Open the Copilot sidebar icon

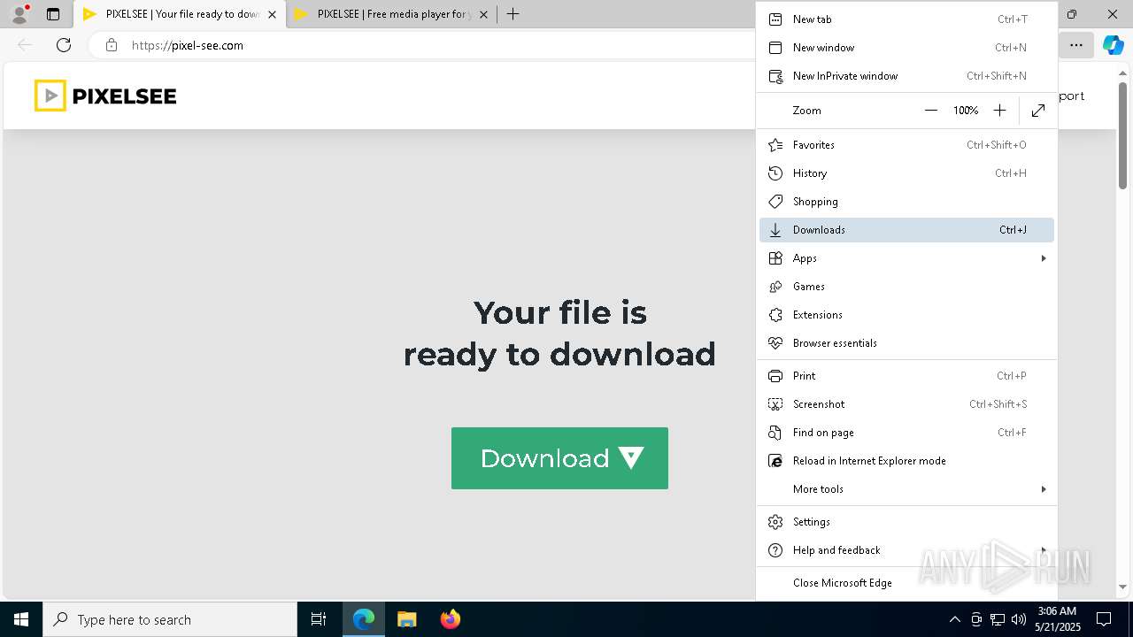coord(1113,45)
